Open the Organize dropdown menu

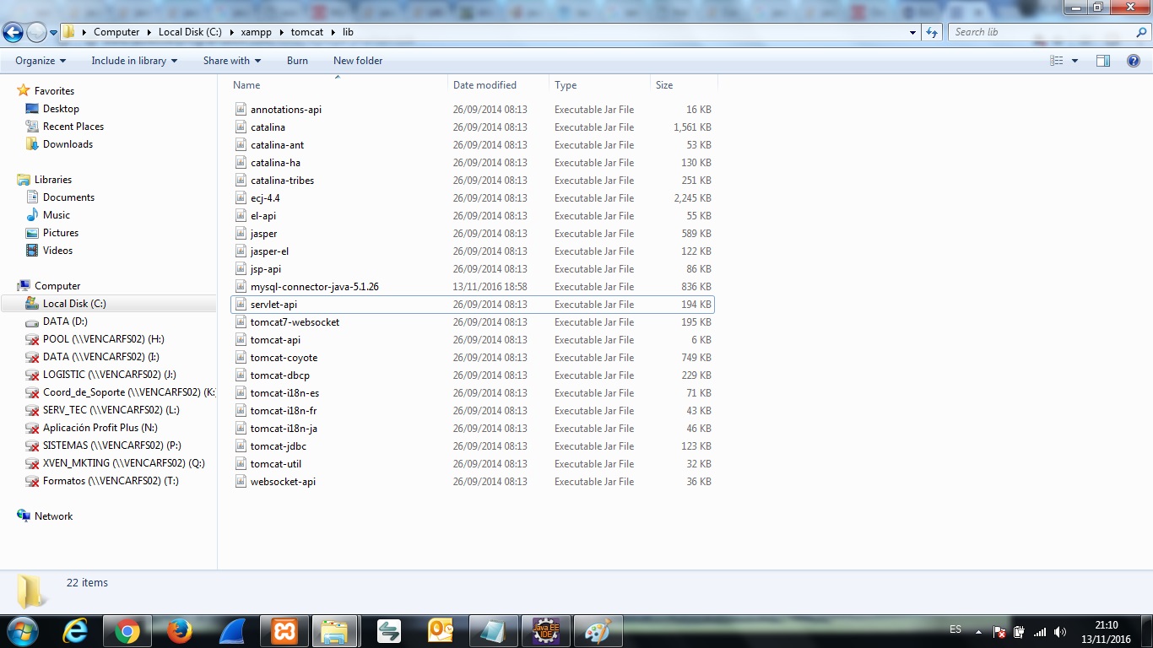[41, 61]
